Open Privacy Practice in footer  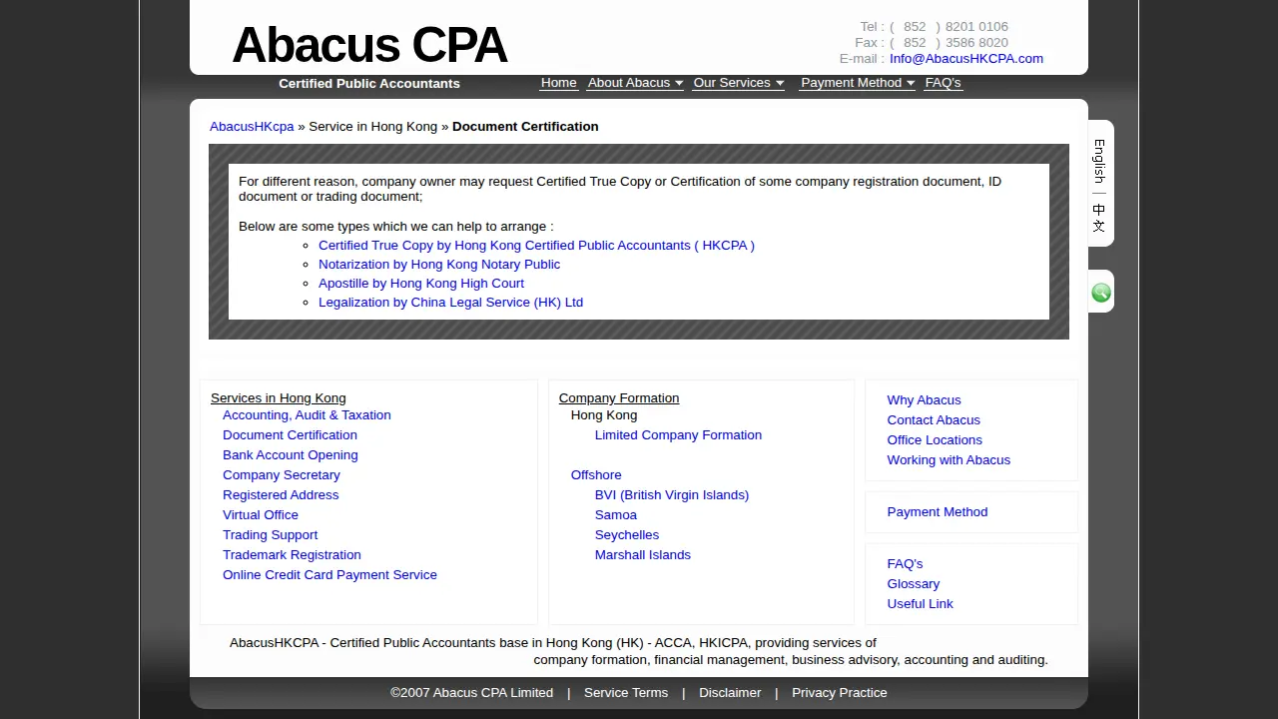840,692
